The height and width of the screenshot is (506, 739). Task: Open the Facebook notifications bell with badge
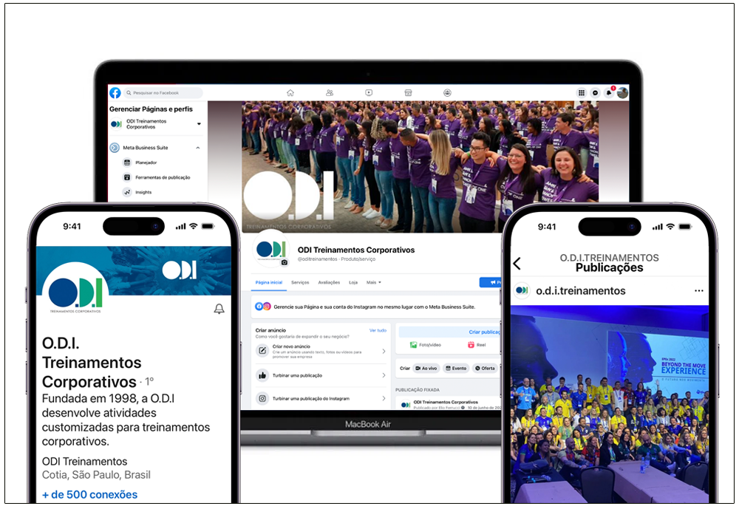point(610,93)
